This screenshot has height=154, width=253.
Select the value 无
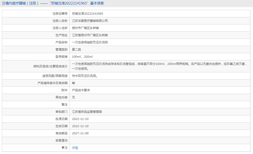74,97
